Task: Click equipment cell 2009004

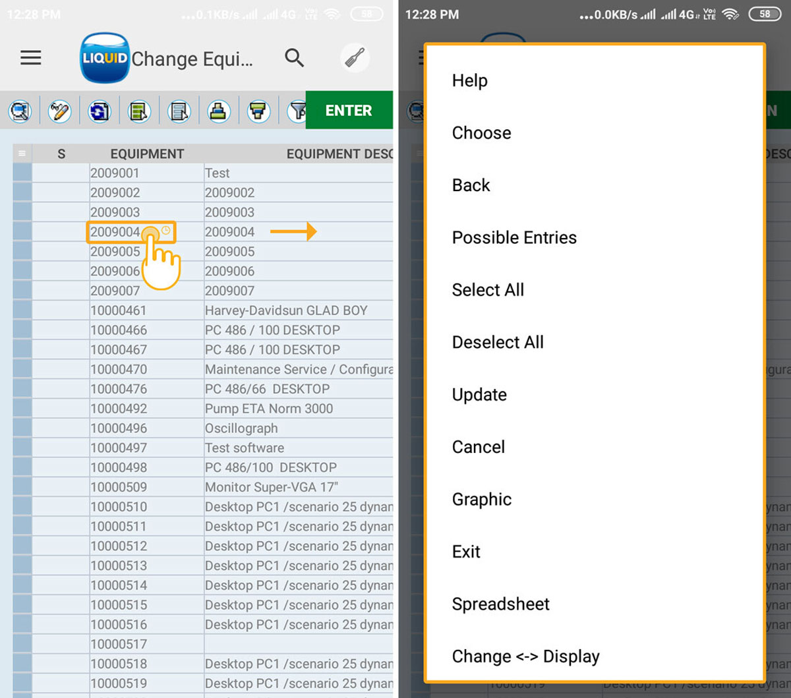Action: tap(115, 232)
